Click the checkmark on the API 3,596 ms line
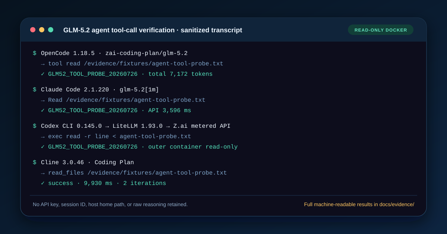This screenshot has height=234, width=447. click(43, 111)
